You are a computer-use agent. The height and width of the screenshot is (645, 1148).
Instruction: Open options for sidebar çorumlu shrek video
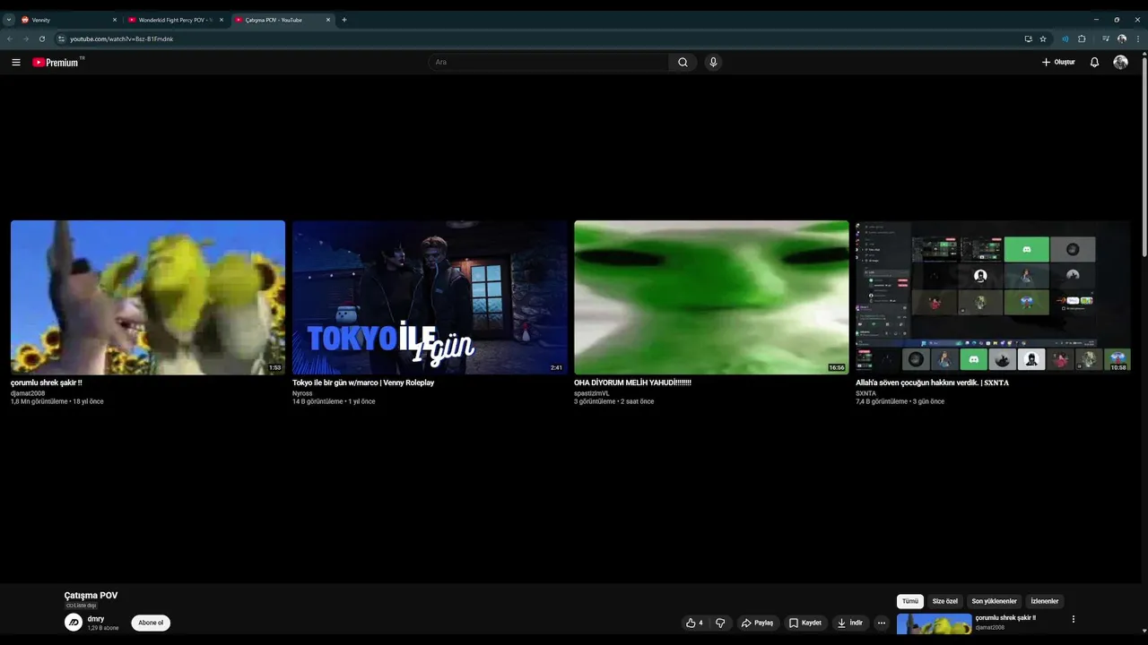[x=1073, y=619]
